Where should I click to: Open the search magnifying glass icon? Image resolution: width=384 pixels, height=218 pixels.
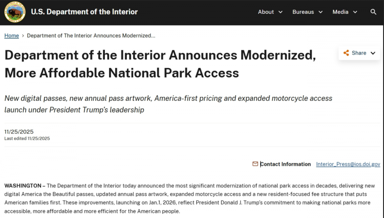tap(373, 12)
